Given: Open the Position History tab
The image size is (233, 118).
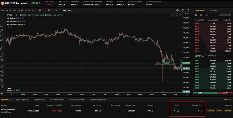Looking at the screenshot, I should 57,100.
